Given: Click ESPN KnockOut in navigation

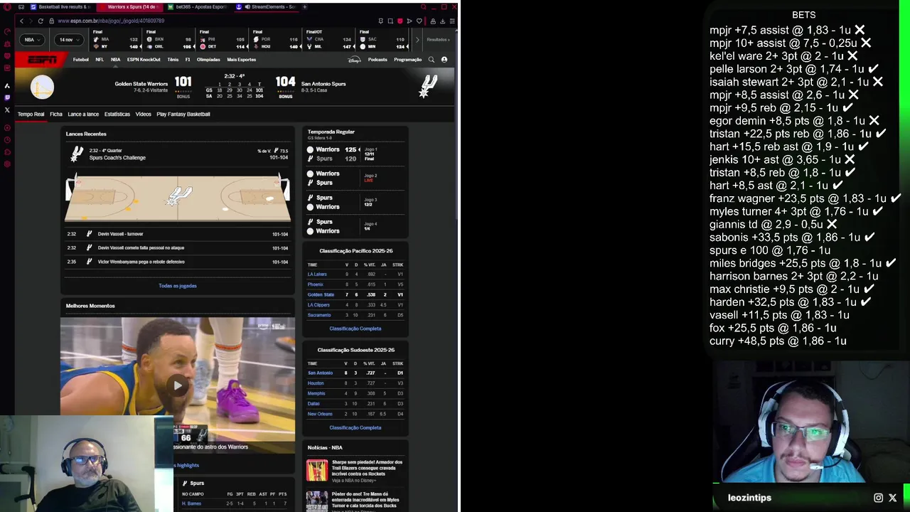Looking at the screenshot, I should pos(144,60).
